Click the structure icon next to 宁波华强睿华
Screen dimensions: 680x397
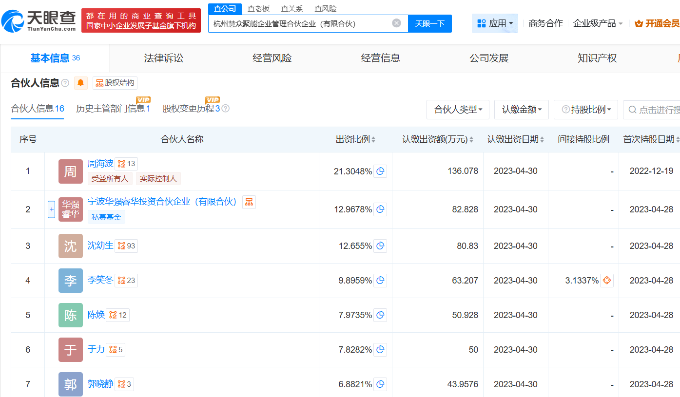tap(249, 202)
